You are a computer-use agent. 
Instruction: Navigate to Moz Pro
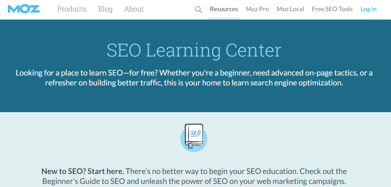[x=257, y=9]
